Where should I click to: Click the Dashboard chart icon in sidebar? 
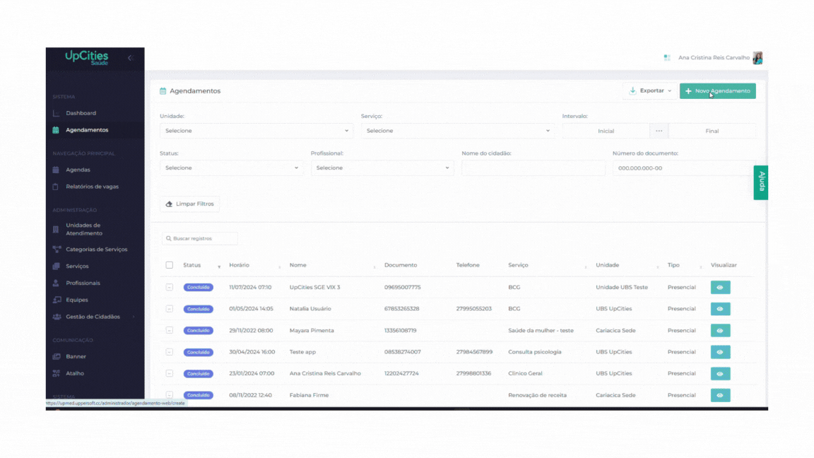[x=56, y=113]
